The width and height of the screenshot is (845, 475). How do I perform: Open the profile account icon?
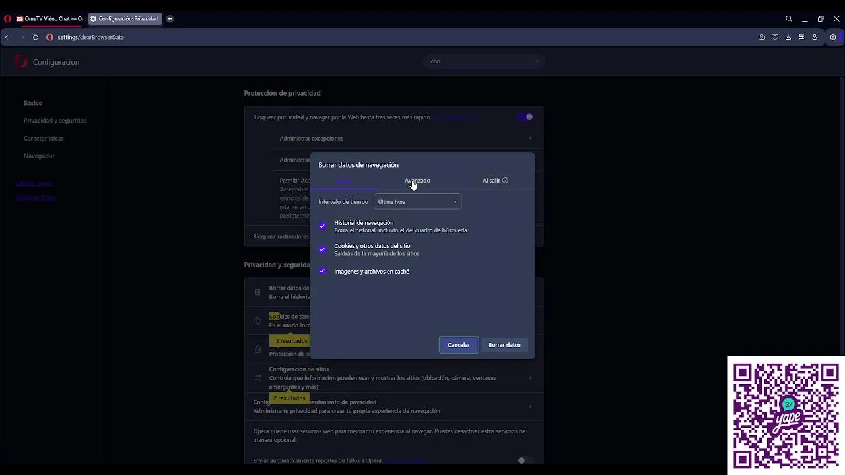pos(815,37)
